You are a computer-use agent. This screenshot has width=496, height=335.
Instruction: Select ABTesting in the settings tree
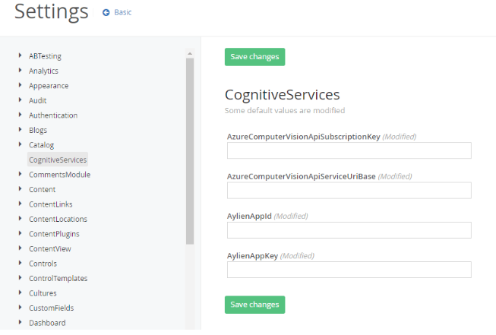click(x=45, y=56)
